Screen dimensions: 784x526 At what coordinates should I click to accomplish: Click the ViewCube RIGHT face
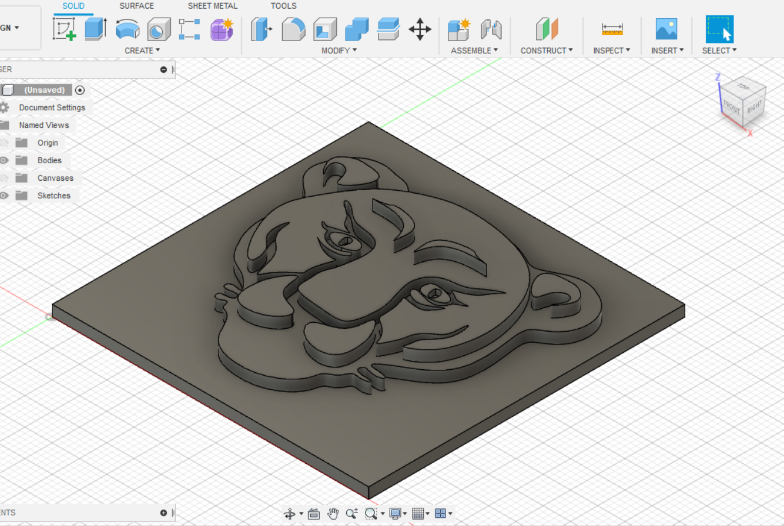(x=755, y=108)
